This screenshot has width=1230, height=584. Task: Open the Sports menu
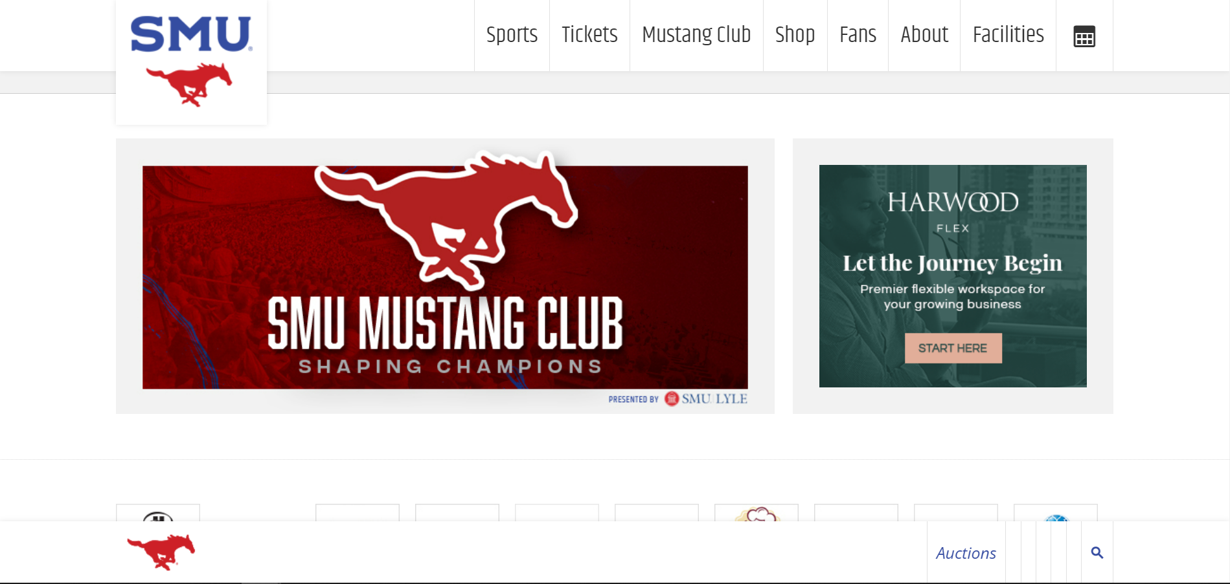pos(512,35)
